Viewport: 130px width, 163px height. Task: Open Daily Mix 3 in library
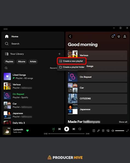[x=33, y=122]
